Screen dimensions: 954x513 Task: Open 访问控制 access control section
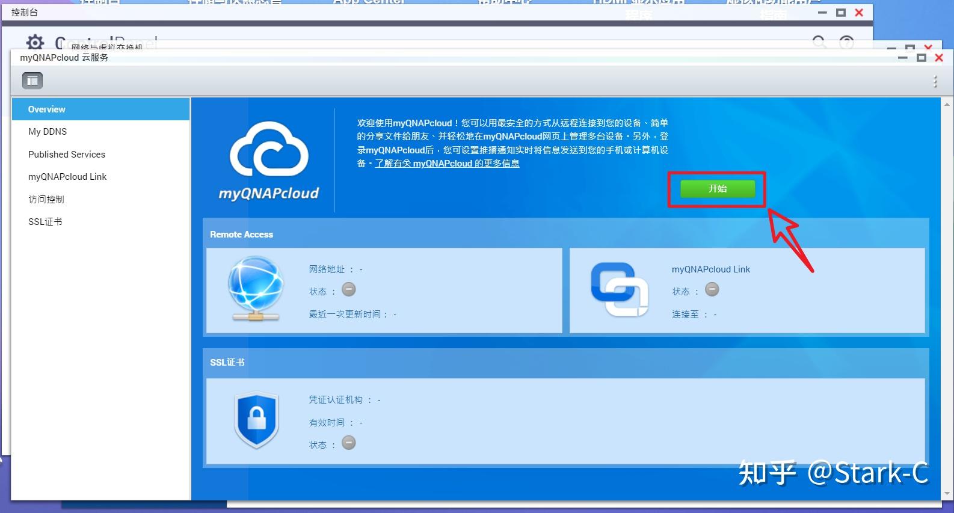pos(100,199)
